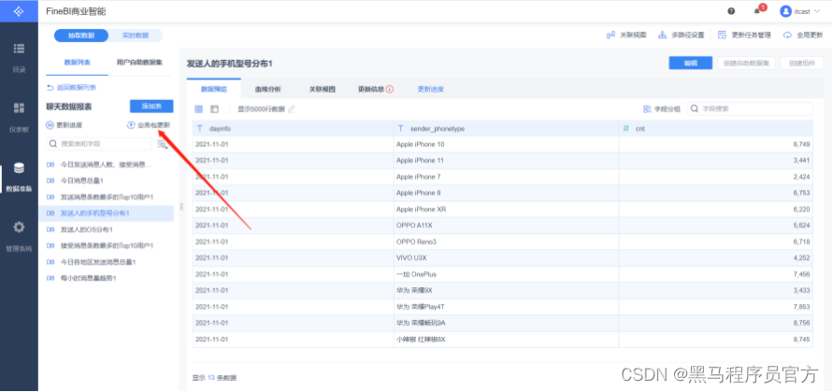
Task: Click the cell 华为 荣耀Play4T
Action: click(x=507, y=307)
